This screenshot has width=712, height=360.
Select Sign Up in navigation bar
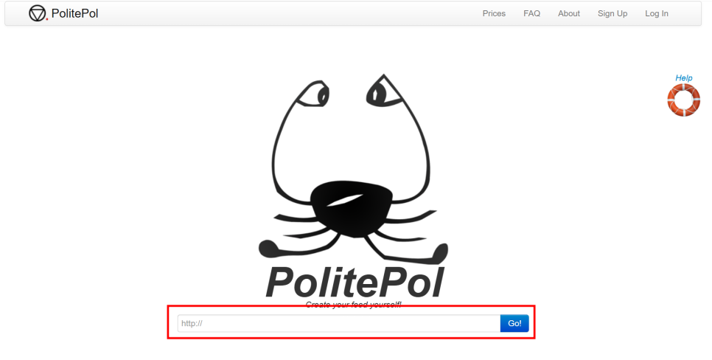click(x=612, y=13)
